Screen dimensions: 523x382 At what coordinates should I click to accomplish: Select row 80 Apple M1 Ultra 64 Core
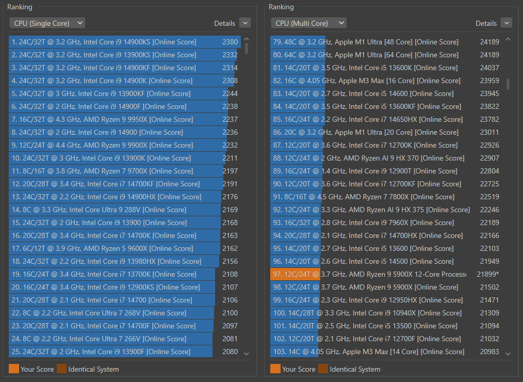(386, 55)
